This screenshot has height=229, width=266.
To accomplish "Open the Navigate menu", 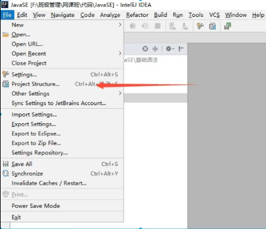I will [x=63, y=15].
